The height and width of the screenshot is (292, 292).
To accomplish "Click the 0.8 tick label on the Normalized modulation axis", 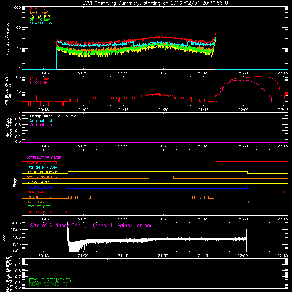I will tap(18, 119).
